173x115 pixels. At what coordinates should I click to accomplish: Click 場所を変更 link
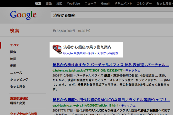pyautogui.click(x=18, y=103)
